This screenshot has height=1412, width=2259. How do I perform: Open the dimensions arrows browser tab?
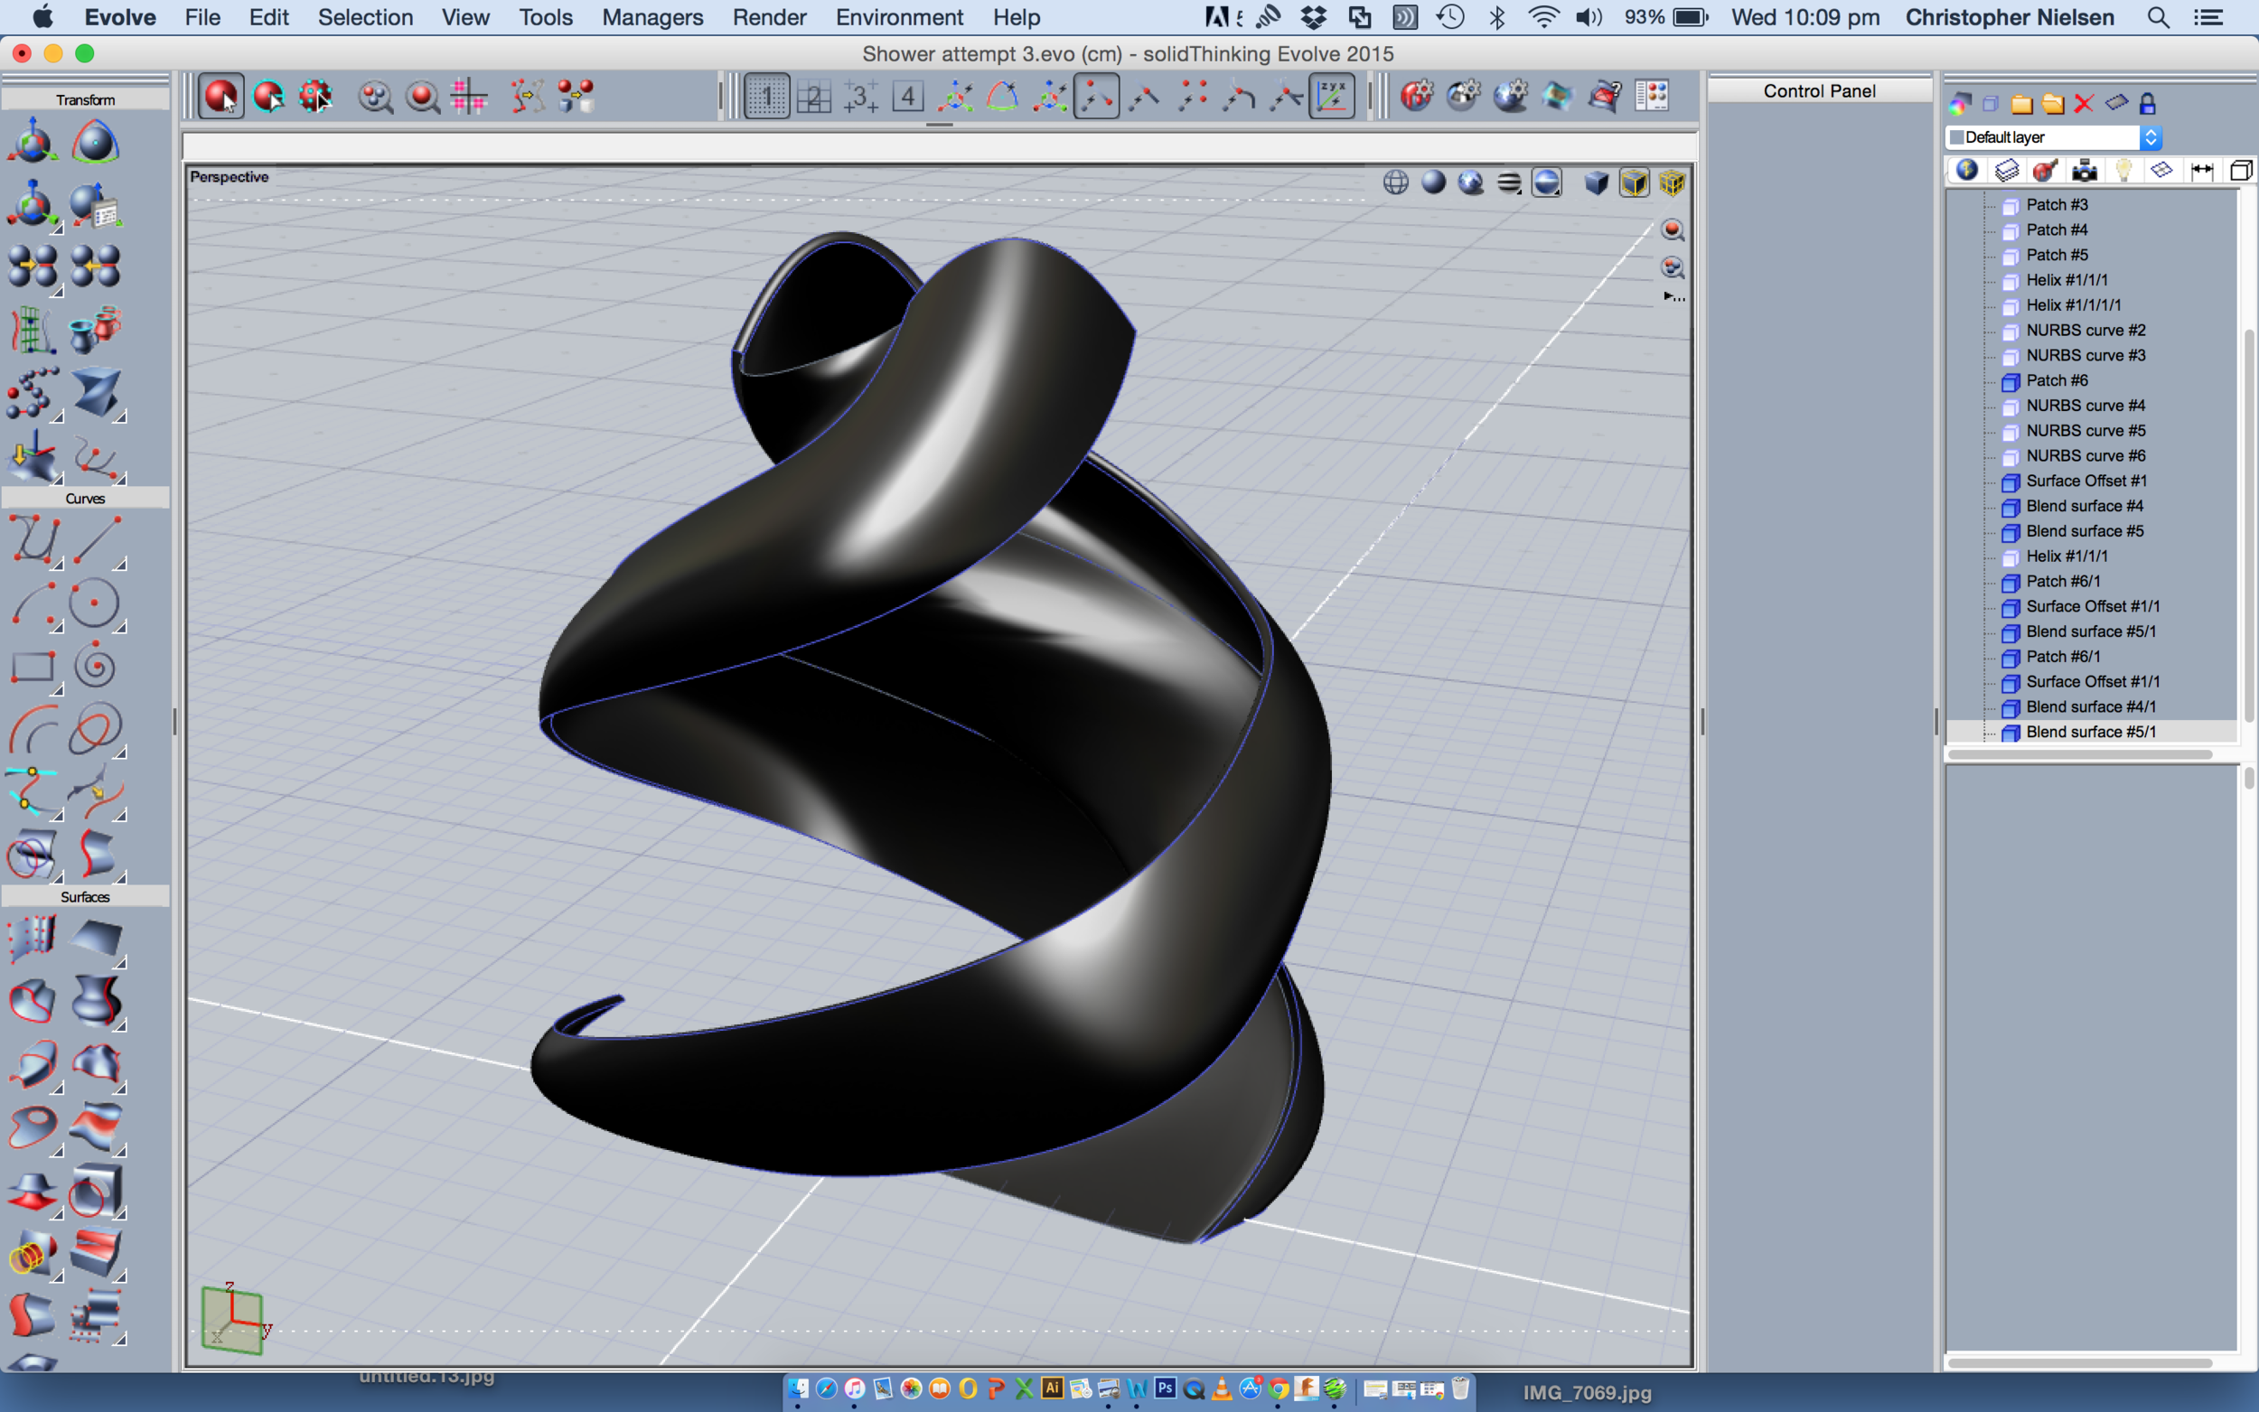2201,170
